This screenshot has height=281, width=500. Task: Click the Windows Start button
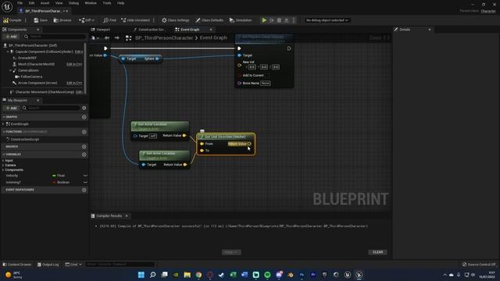[x=141, y=275]
